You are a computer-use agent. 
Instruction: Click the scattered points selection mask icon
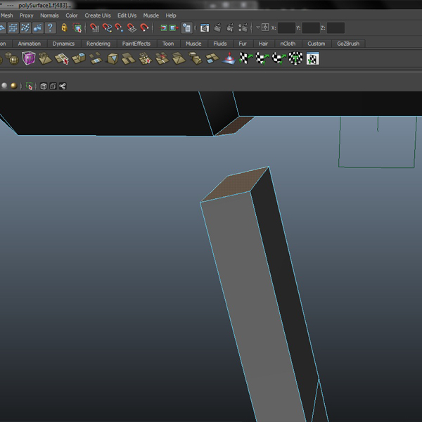[25, 27]
